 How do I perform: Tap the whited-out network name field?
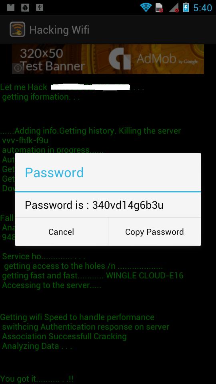90,87
